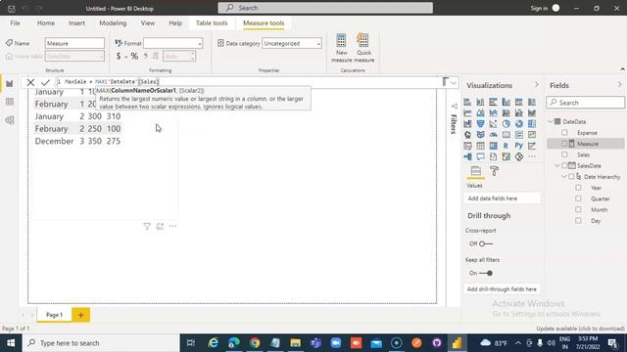Select the R script visual

point(506,146)
